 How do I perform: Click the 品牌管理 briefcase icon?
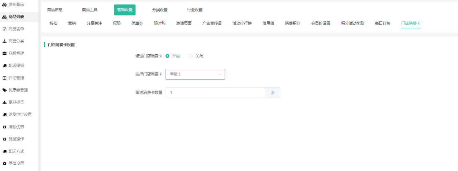[4, 53]
